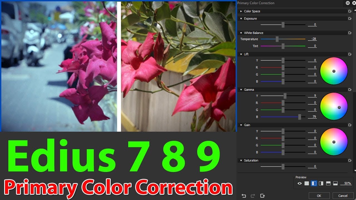356x200 pixels.
Task: Click the Gain B slider handle
Action: point(283,152)
